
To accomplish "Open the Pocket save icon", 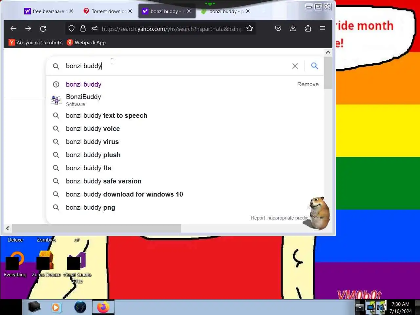I will pos(278,29).
